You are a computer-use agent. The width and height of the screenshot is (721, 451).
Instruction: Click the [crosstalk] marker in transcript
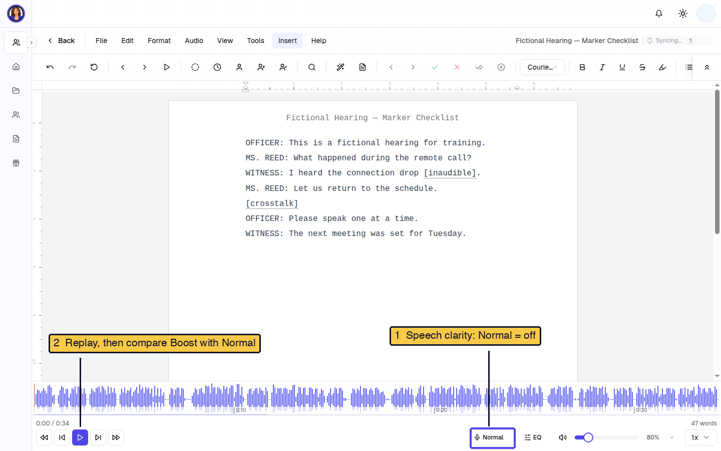[272, 203]
